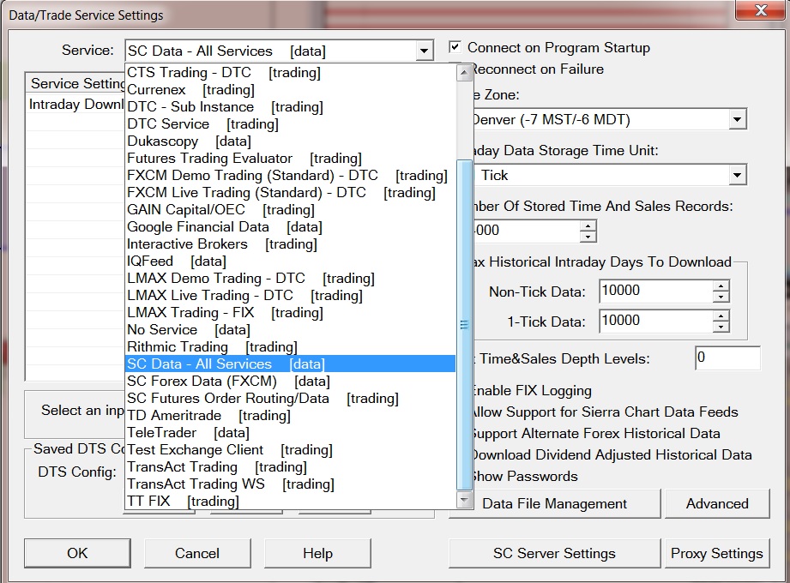Enable Connect on Program Startup checkbox
790x583 pixels.
[x=455, y=47]
